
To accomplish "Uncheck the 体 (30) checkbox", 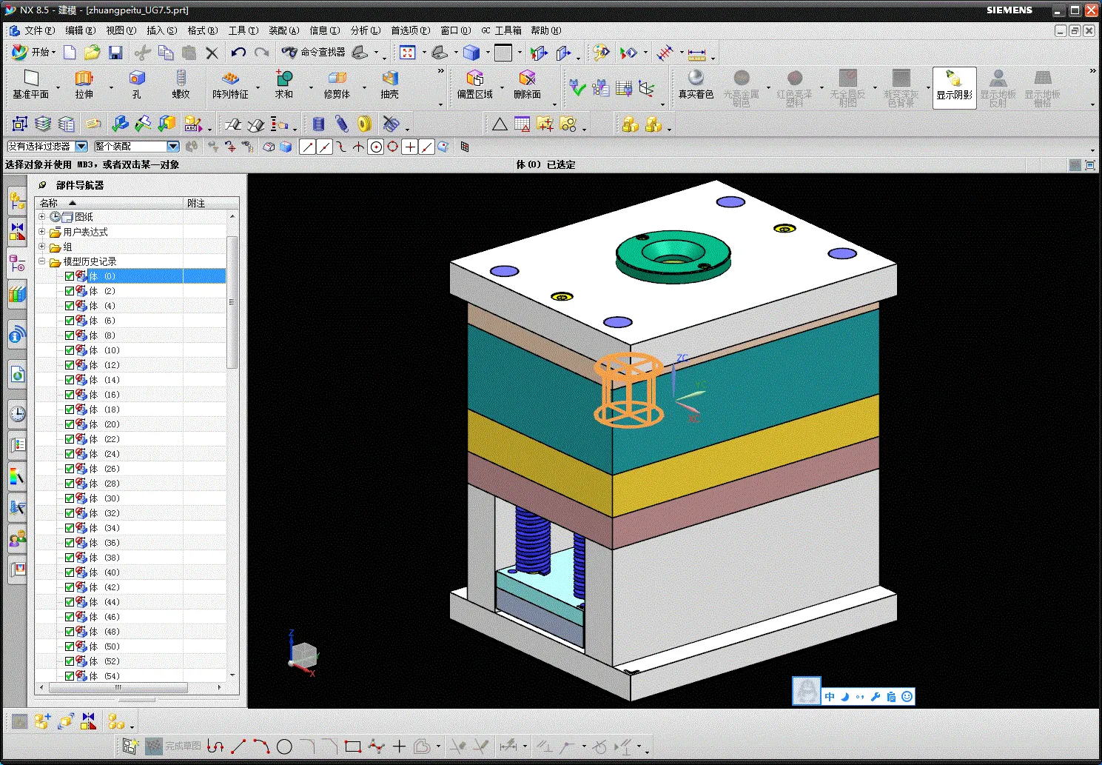I will click(70, 498).
